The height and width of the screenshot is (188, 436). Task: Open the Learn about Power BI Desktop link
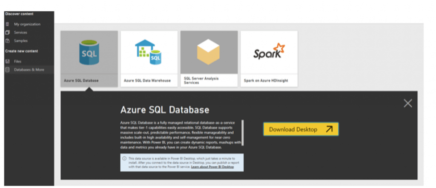(212, 167)
